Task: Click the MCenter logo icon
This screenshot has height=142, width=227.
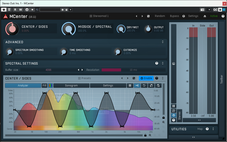Action: 6,16
